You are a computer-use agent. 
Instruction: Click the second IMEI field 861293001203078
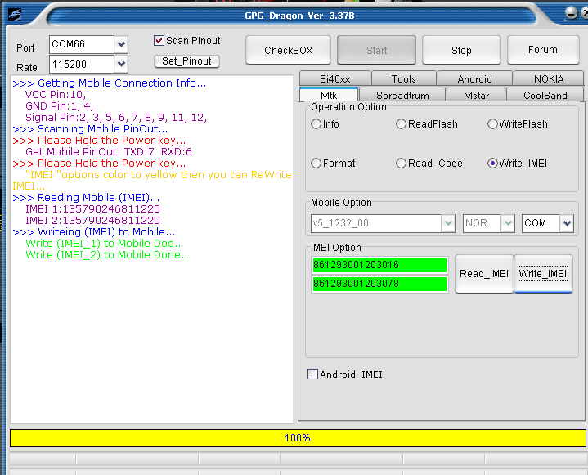pos(379,284)
